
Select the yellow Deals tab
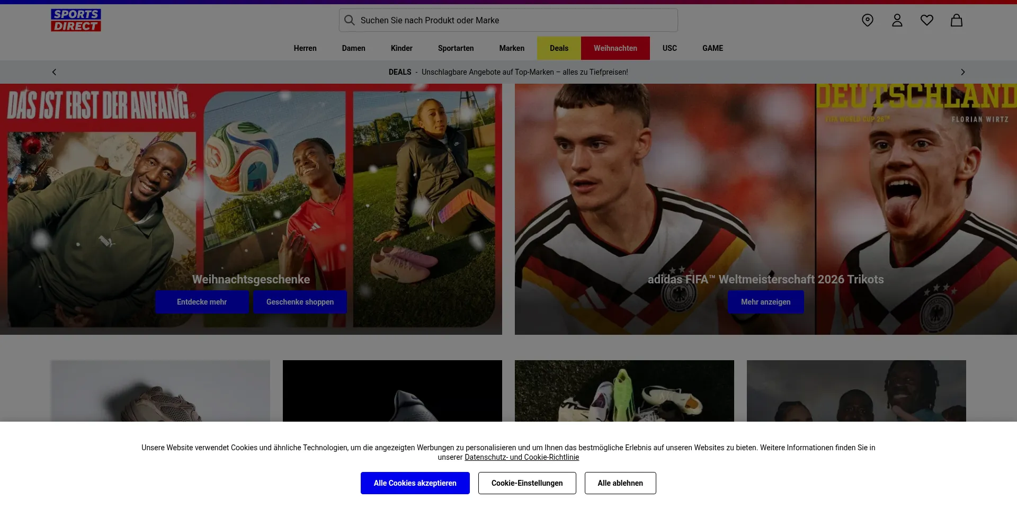pos(559,48)
